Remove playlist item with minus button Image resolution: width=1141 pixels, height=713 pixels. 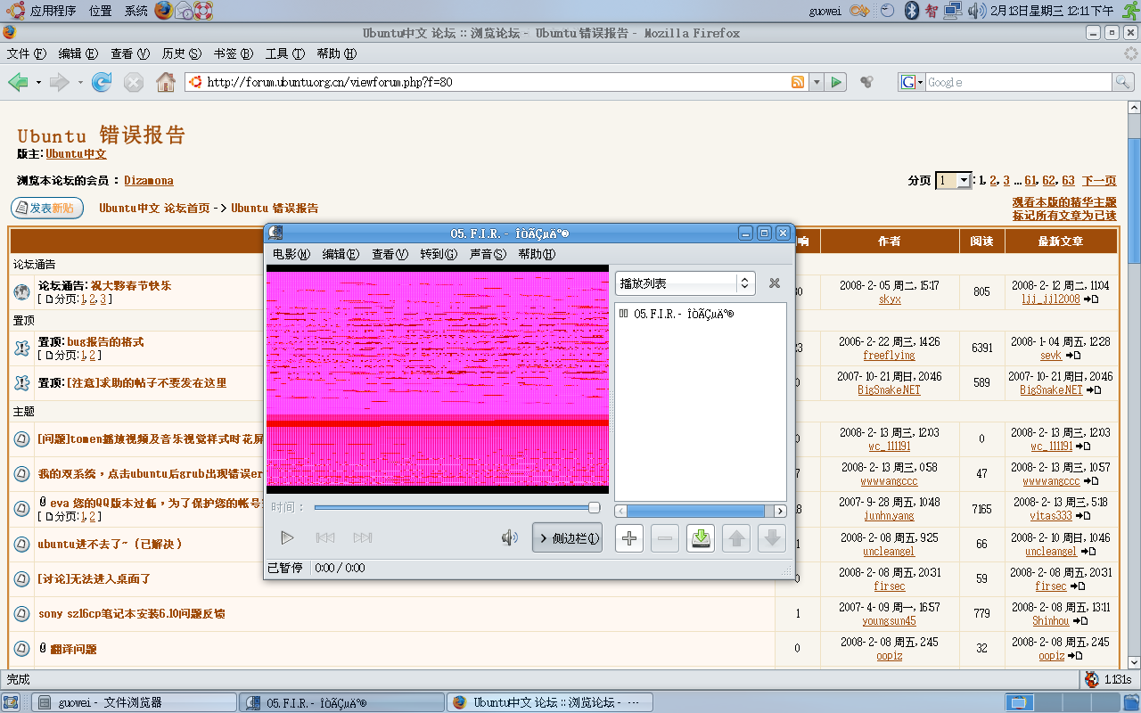[x=665, y=538]
